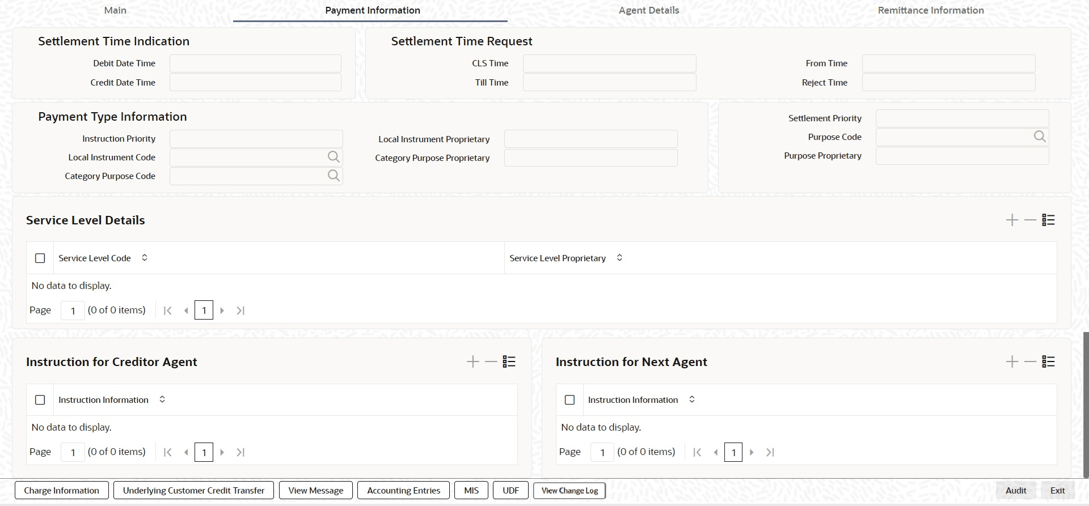Sort by Service Level Proprietary column
Image resolution: width=1089 pixels, height=506 pixels.
619,258
